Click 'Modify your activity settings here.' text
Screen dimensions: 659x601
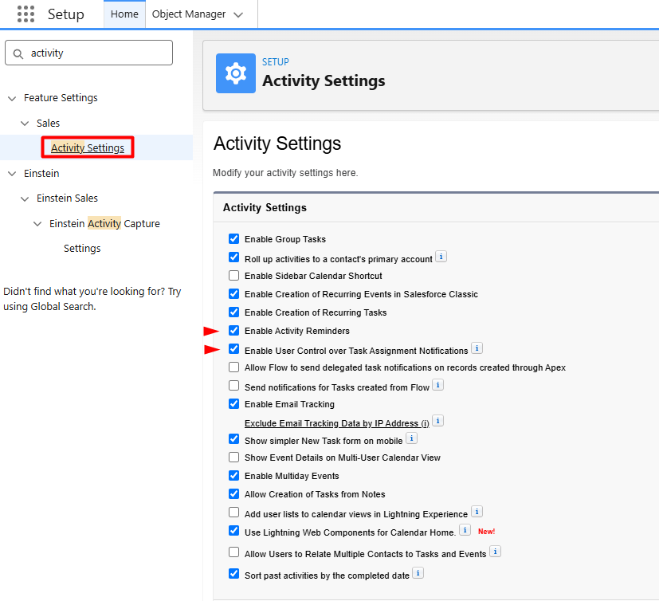[285, 173]
